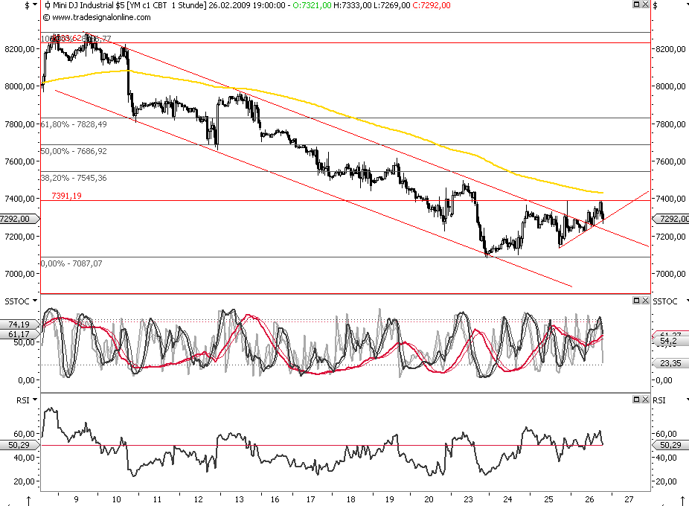This screenshot has height=506, width=689.
Task: Click date label 23 on the time axis
Action: (469, 499)
